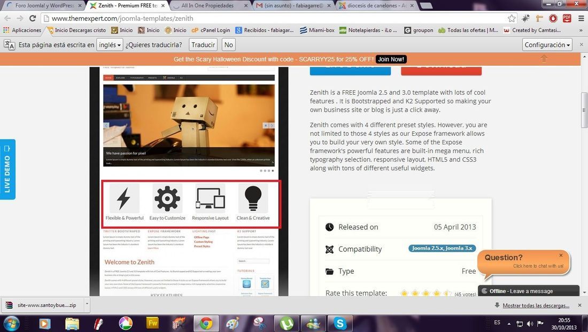Switch to the Foro Joomla! y WordPress tab
Image resolution: width=588 pixels, height=332 pixels.
tap(44, 6)
